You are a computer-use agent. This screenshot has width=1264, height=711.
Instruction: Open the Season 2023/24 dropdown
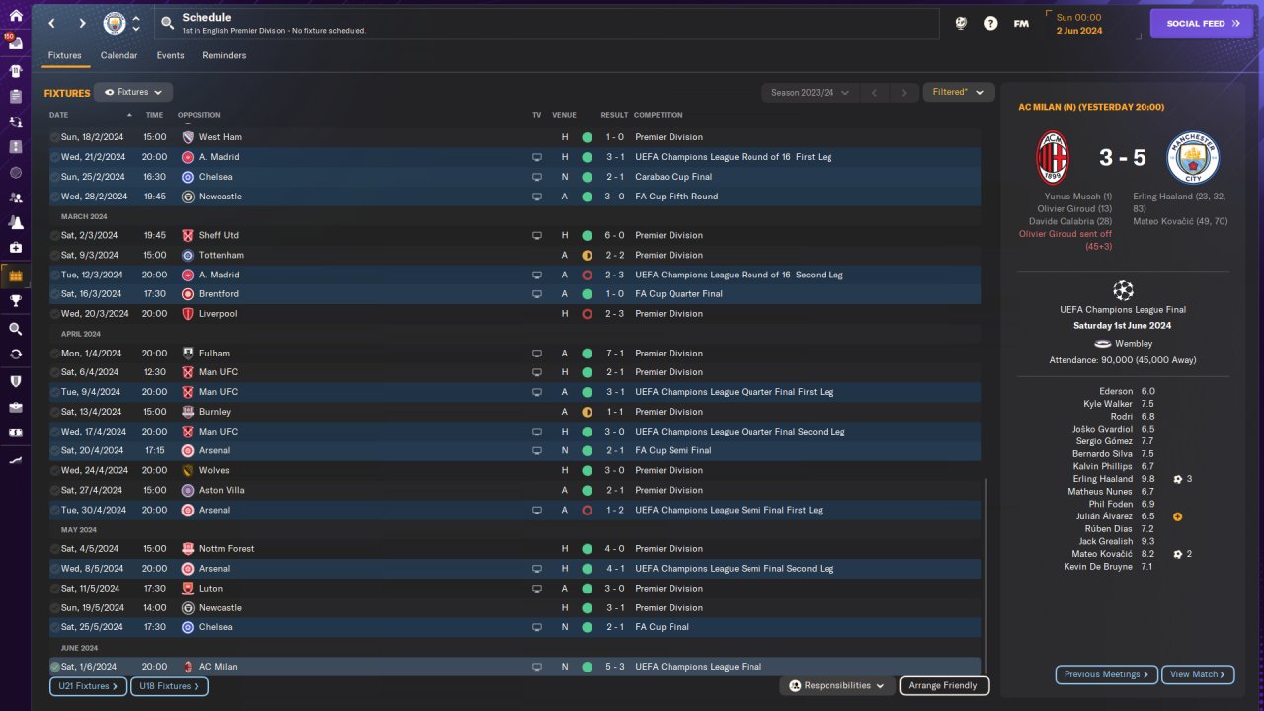click(x=810, y=92)
